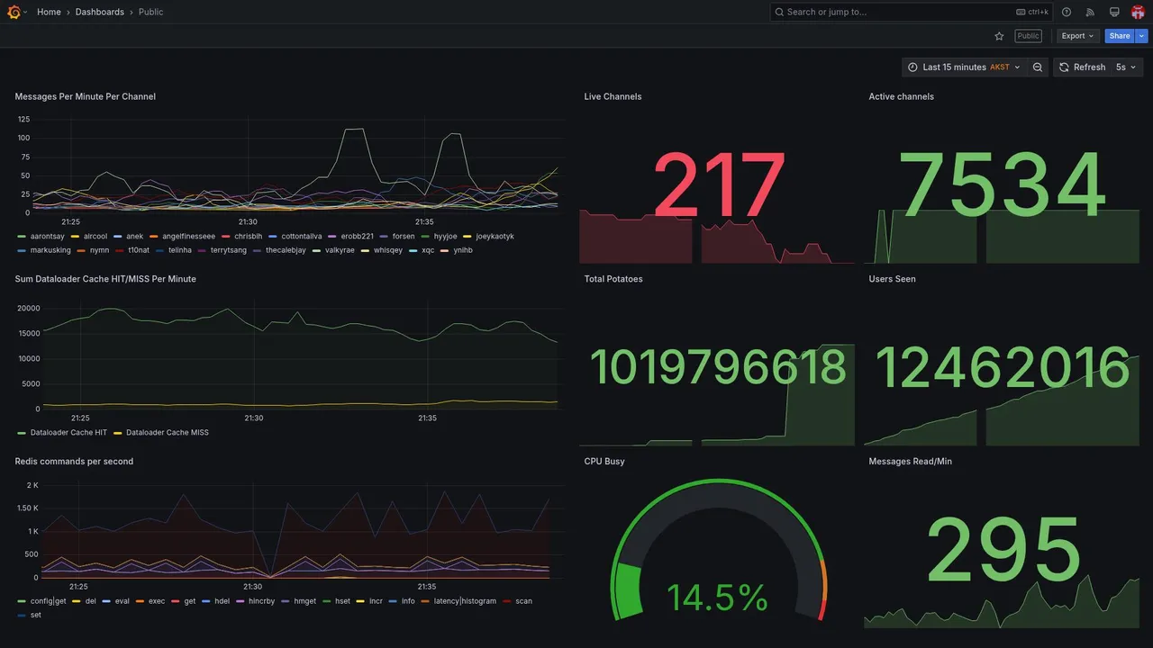
Task: Star this dashboard as favorite
Action: coord(999,36)
